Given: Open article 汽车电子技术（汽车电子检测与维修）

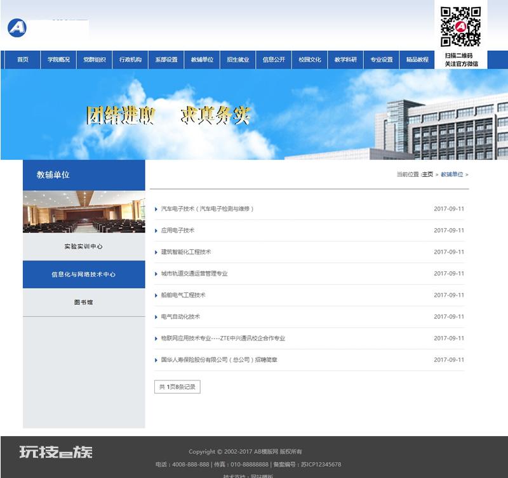Looking at the screenshot, I should point(208,209).
